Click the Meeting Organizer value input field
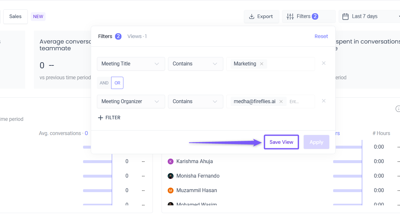This screenshot has width=400, height=215. (300, 102)
